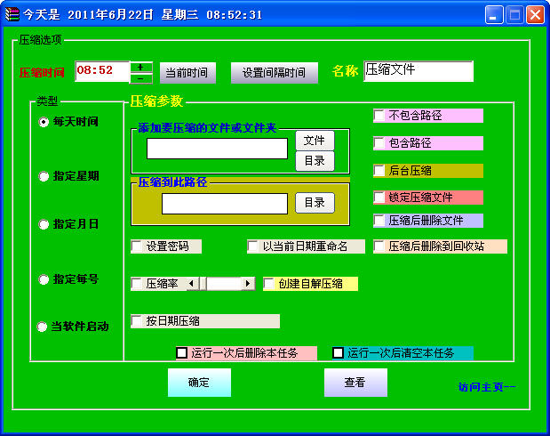Select the 指定星期 radio option
550x436 pixels.
pyautogui.click(x=44, y=176)
